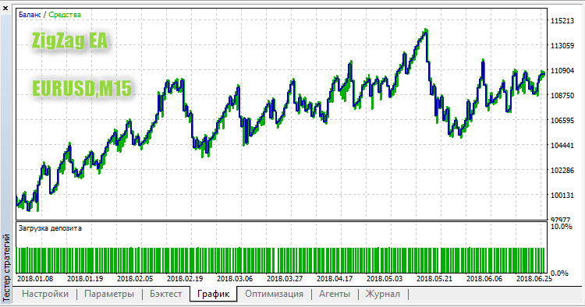Screen dimensions: 585x307
Task: Click the 2018.01.19 date label
Action: point(85,279)
